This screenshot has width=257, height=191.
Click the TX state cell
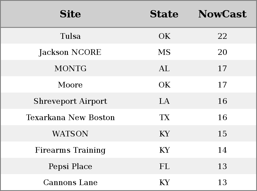164,118
